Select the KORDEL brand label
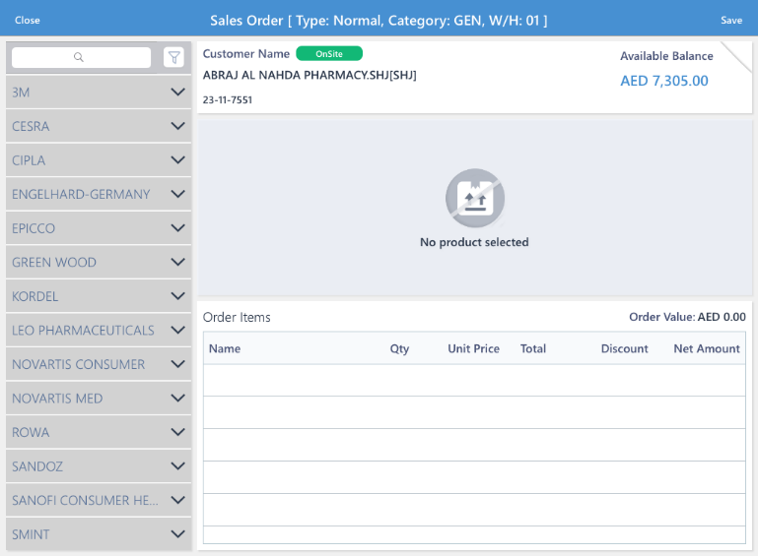Viewport: 758px width, 556px height. click(x=34, y=296)
